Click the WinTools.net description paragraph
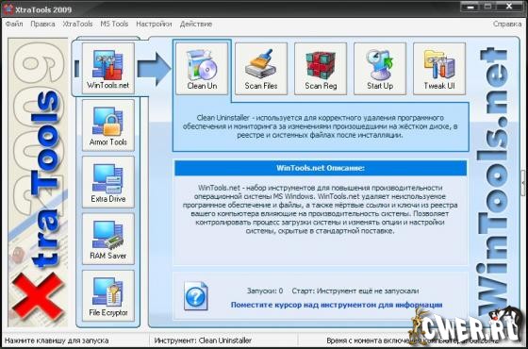 321,209
